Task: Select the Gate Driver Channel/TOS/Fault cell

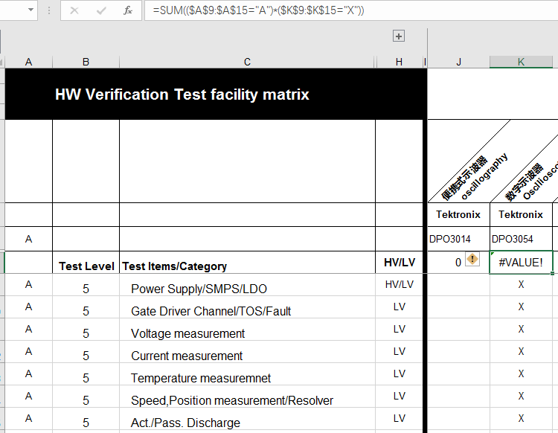Action: [x=247, y=307]
